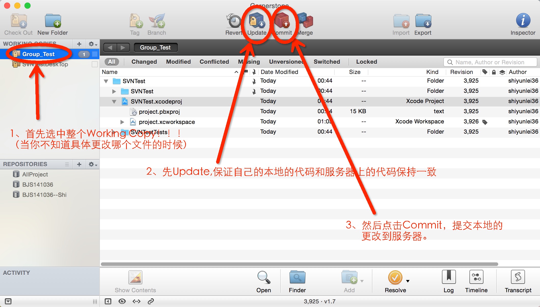The image size is (540, 307).
Task: Toggle the Locked column filter
Action: pyautogui.click(x=366, y=62)
